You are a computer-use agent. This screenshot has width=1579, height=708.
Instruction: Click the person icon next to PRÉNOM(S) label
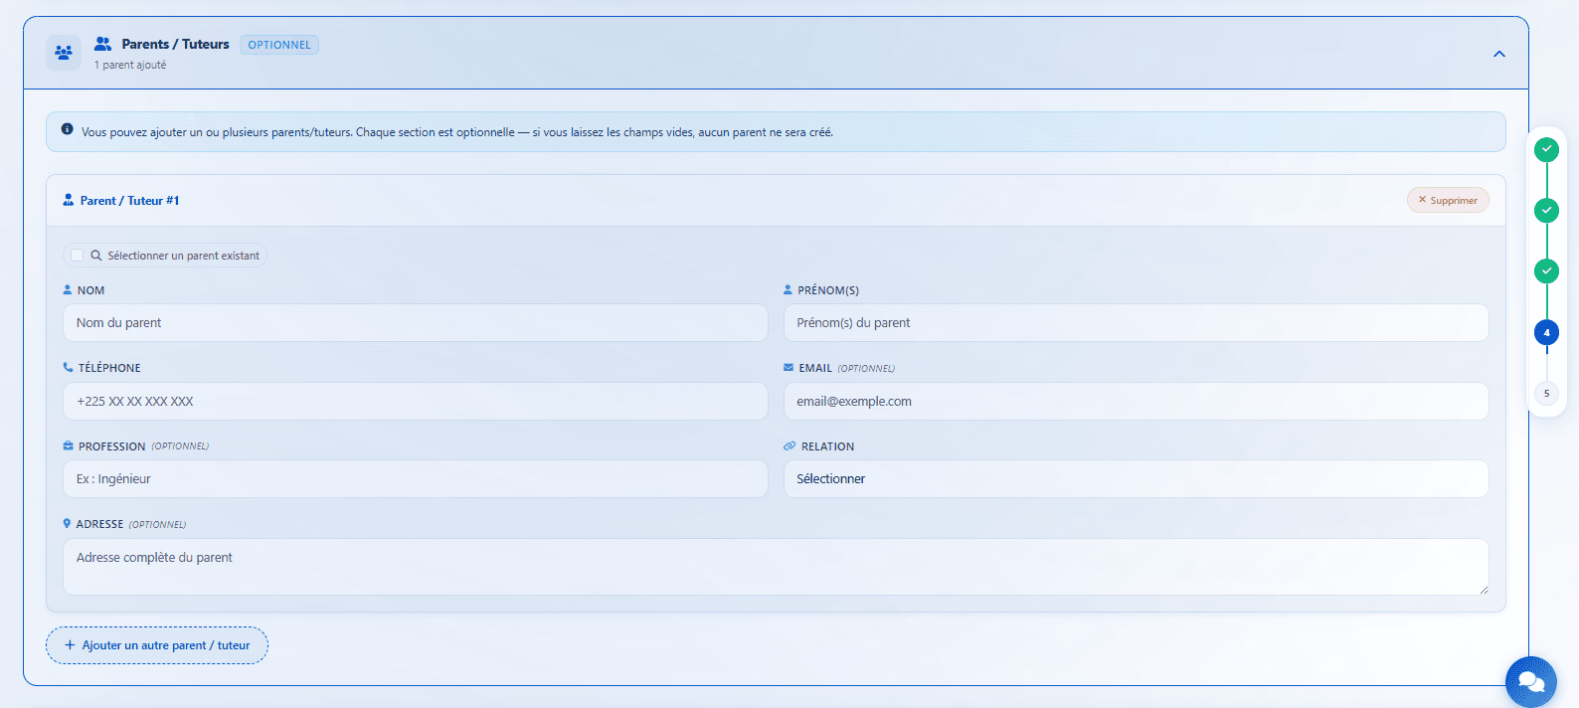pyautogui.click(x=789, y=289)
